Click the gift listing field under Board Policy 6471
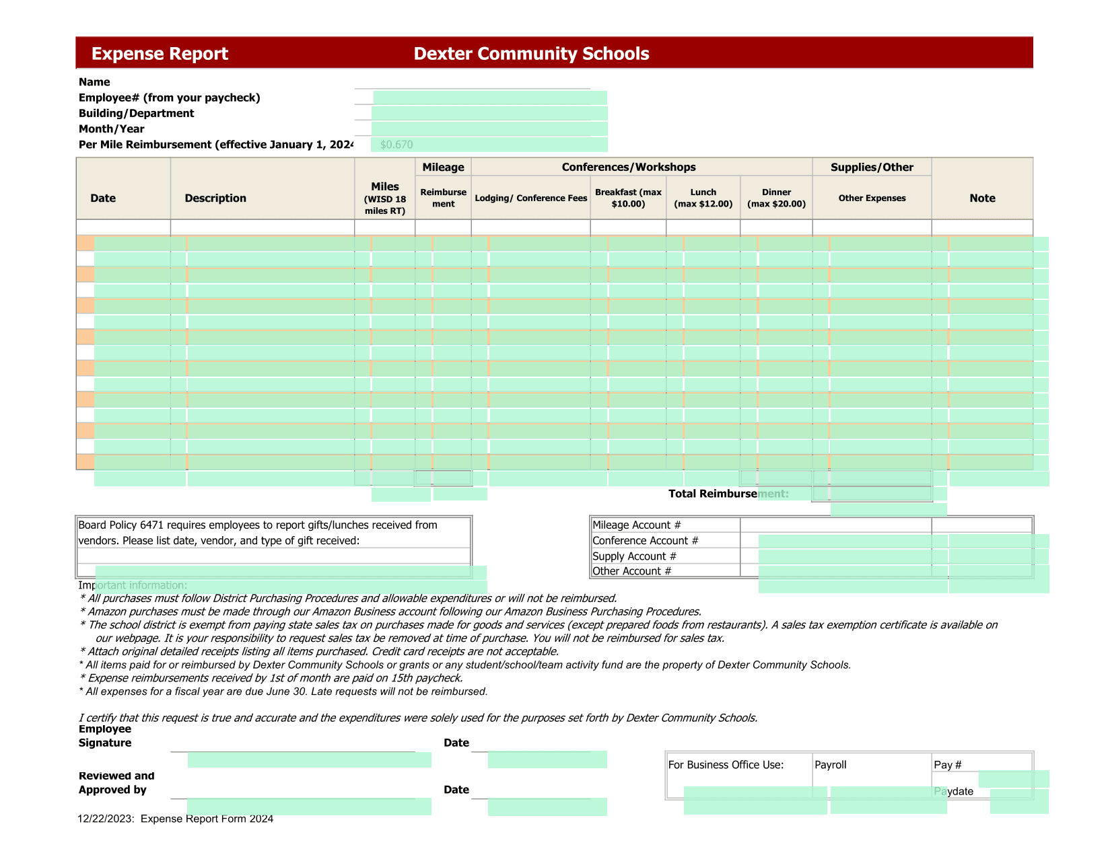The image size is (1110, 857). 291,572
